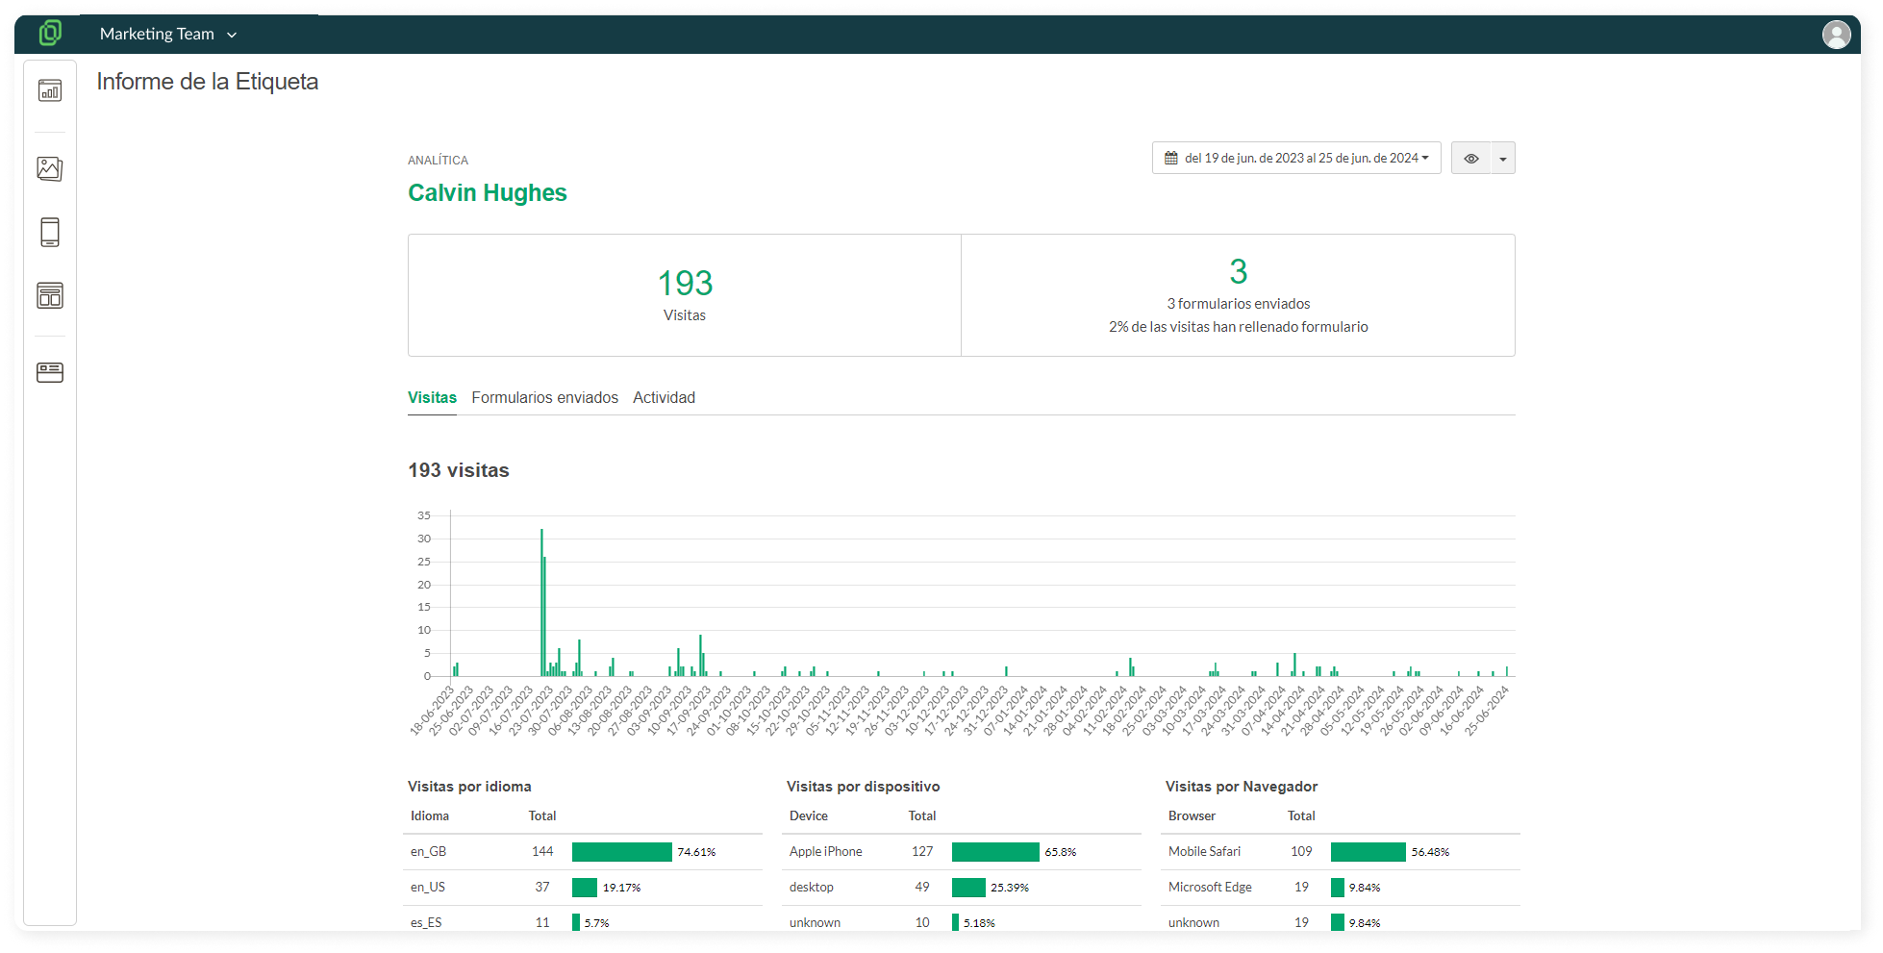Click the Microsoft Edge browser row
Screen dimensions: 1883x953
coord(1341,888)
